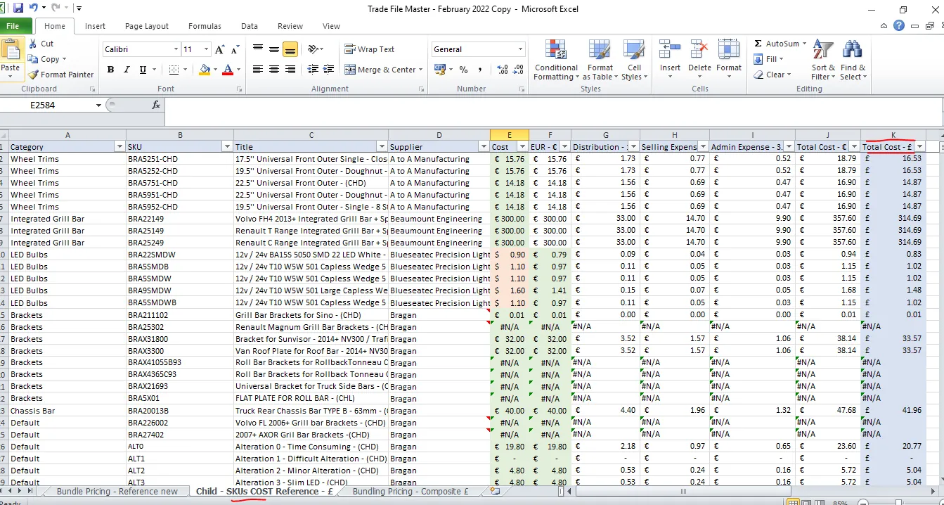The height and width of the screenshot is (505, 944).
Task: Apply accounting number format
Action: pyautogui.click(x=440, y=70)
